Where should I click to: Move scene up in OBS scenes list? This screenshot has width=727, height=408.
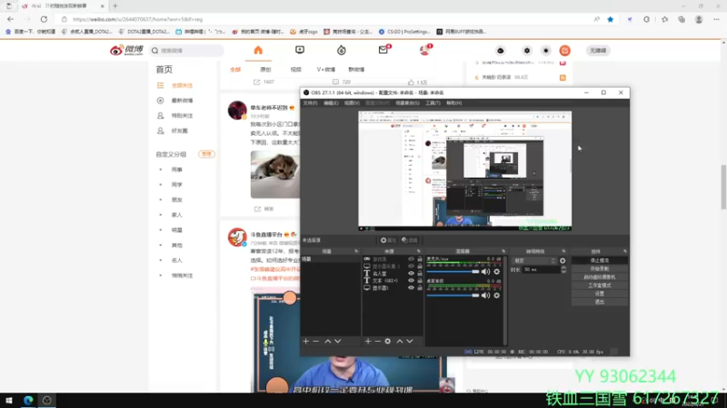tap(328, 342)
